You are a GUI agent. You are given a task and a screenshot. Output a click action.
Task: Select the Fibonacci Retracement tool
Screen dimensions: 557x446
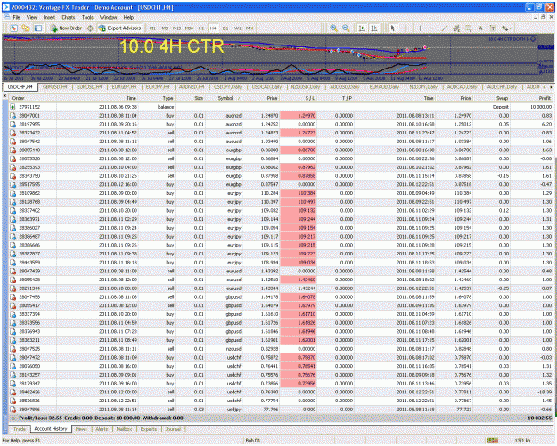[469, 28]
